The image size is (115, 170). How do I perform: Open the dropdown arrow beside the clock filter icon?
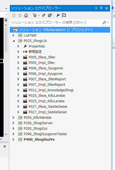click(39, 16)
